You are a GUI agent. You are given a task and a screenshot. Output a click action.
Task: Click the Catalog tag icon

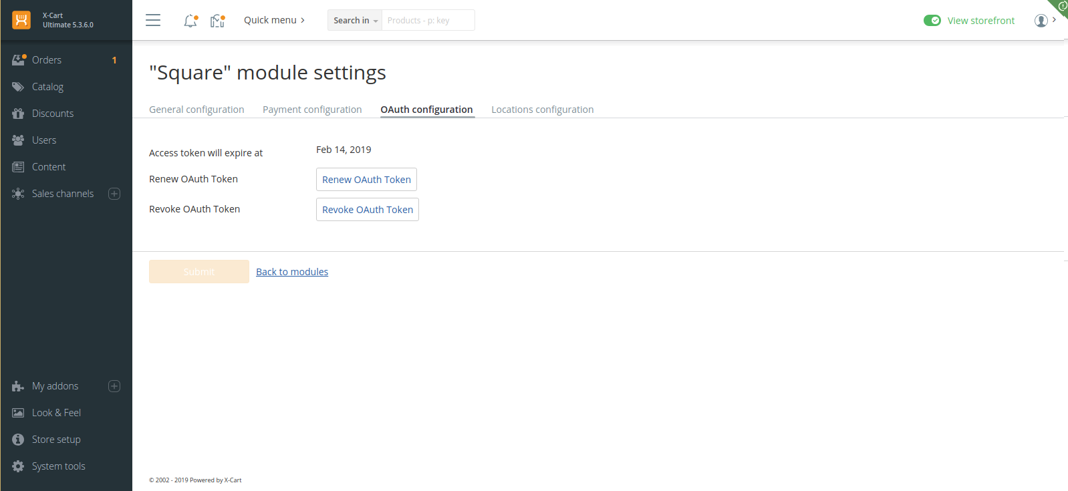18,87
